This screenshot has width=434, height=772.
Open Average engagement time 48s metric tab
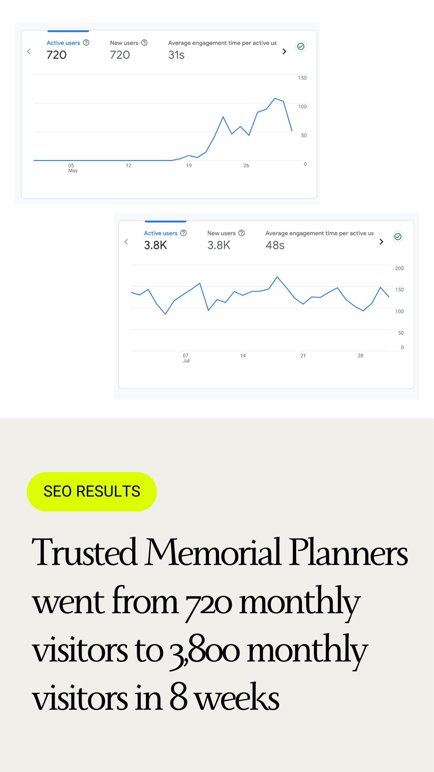319,240
